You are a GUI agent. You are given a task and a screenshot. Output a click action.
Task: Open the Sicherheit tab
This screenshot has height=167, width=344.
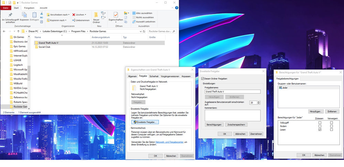click(154, 76)
